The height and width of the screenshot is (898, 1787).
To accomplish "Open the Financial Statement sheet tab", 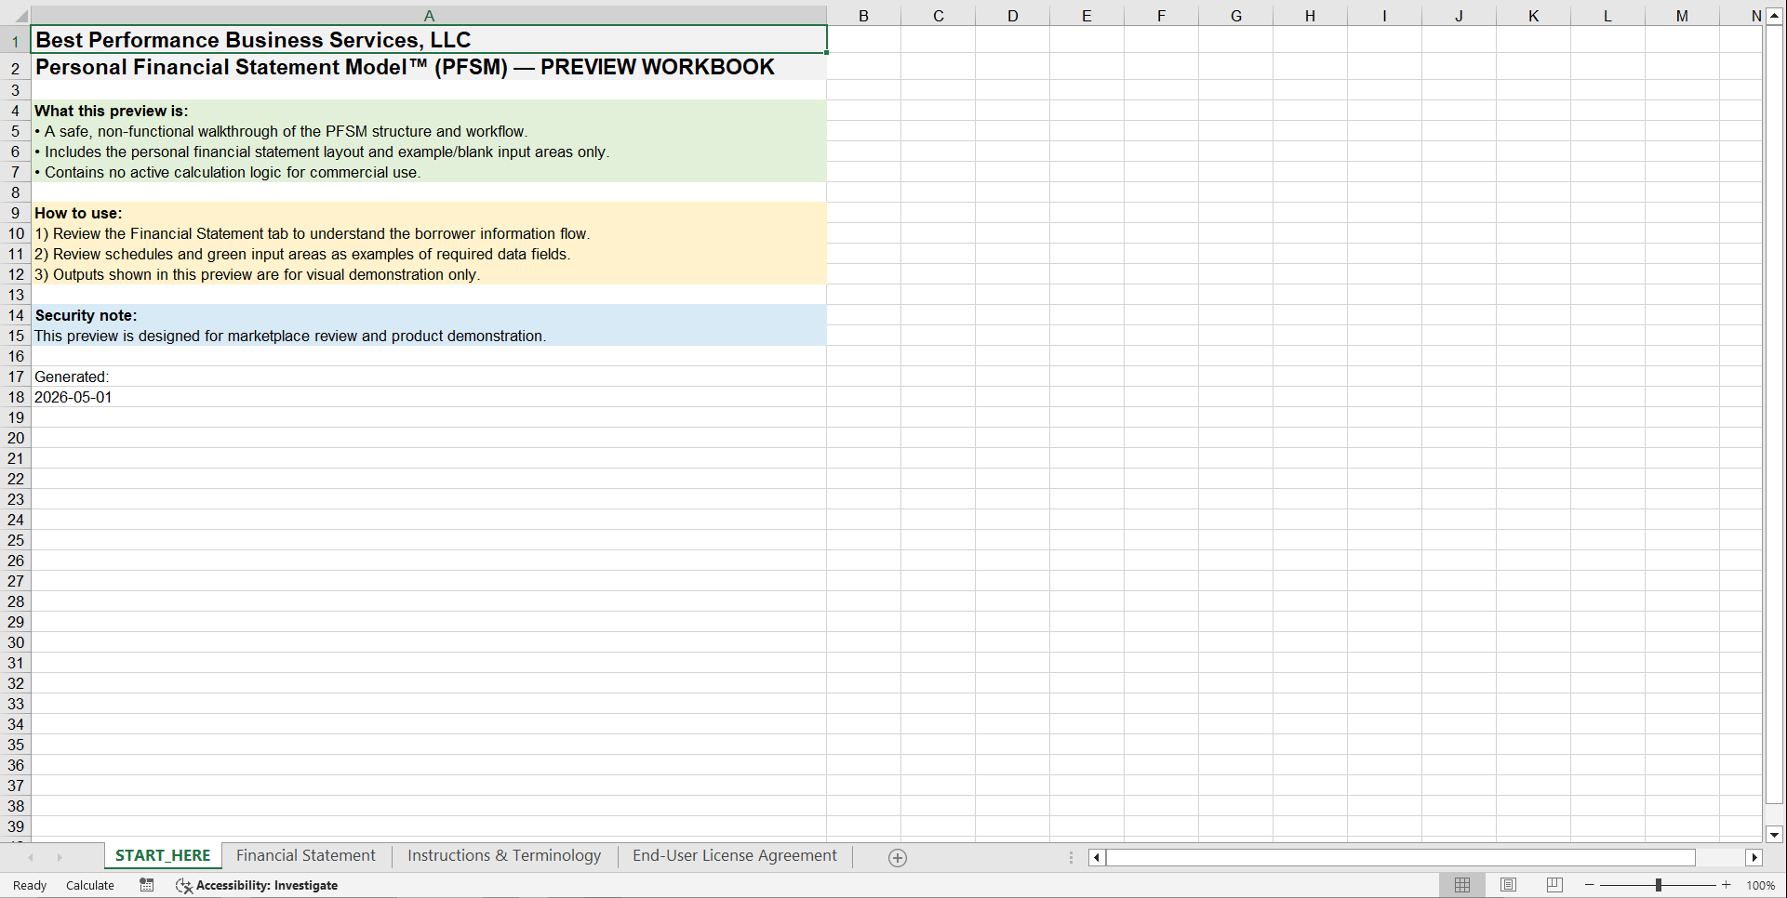I will (x=305, y=855).
